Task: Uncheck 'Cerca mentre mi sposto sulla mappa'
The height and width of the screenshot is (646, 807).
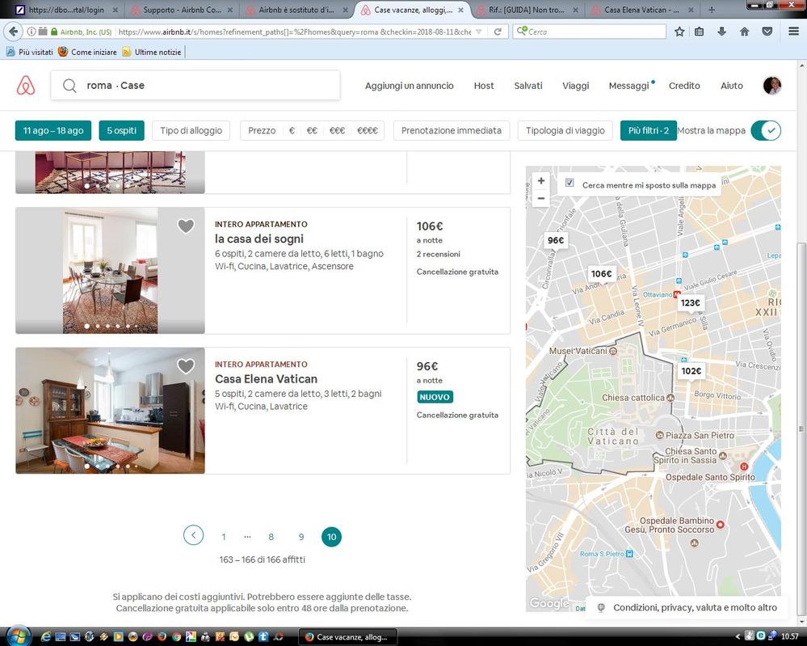Action: (570, 184)
